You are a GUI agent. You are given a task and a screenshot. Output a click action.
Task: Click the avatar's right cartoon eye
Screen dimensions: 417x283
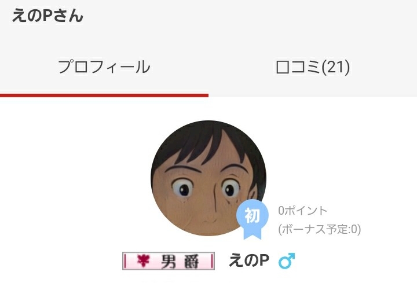231,189
